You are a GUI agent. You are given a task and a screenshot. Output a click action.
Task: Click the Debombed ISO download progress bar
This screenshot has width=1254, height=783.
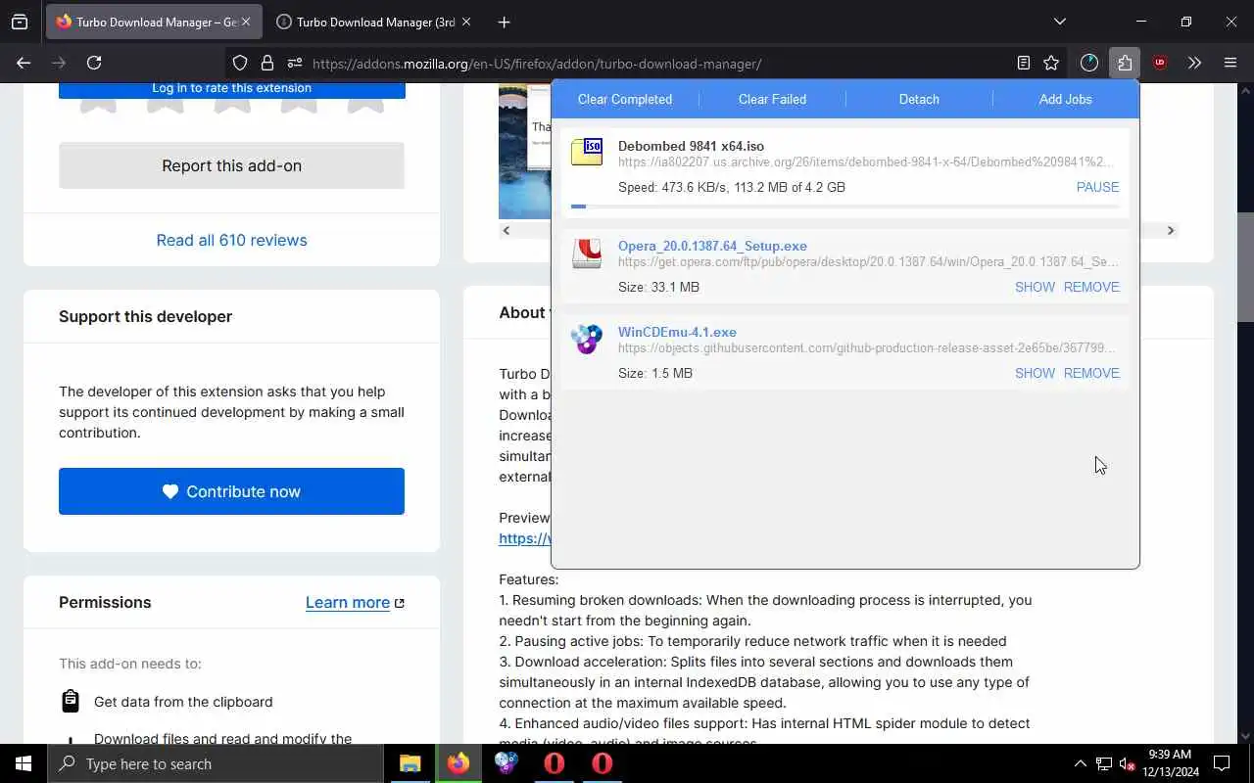(844, 207)
